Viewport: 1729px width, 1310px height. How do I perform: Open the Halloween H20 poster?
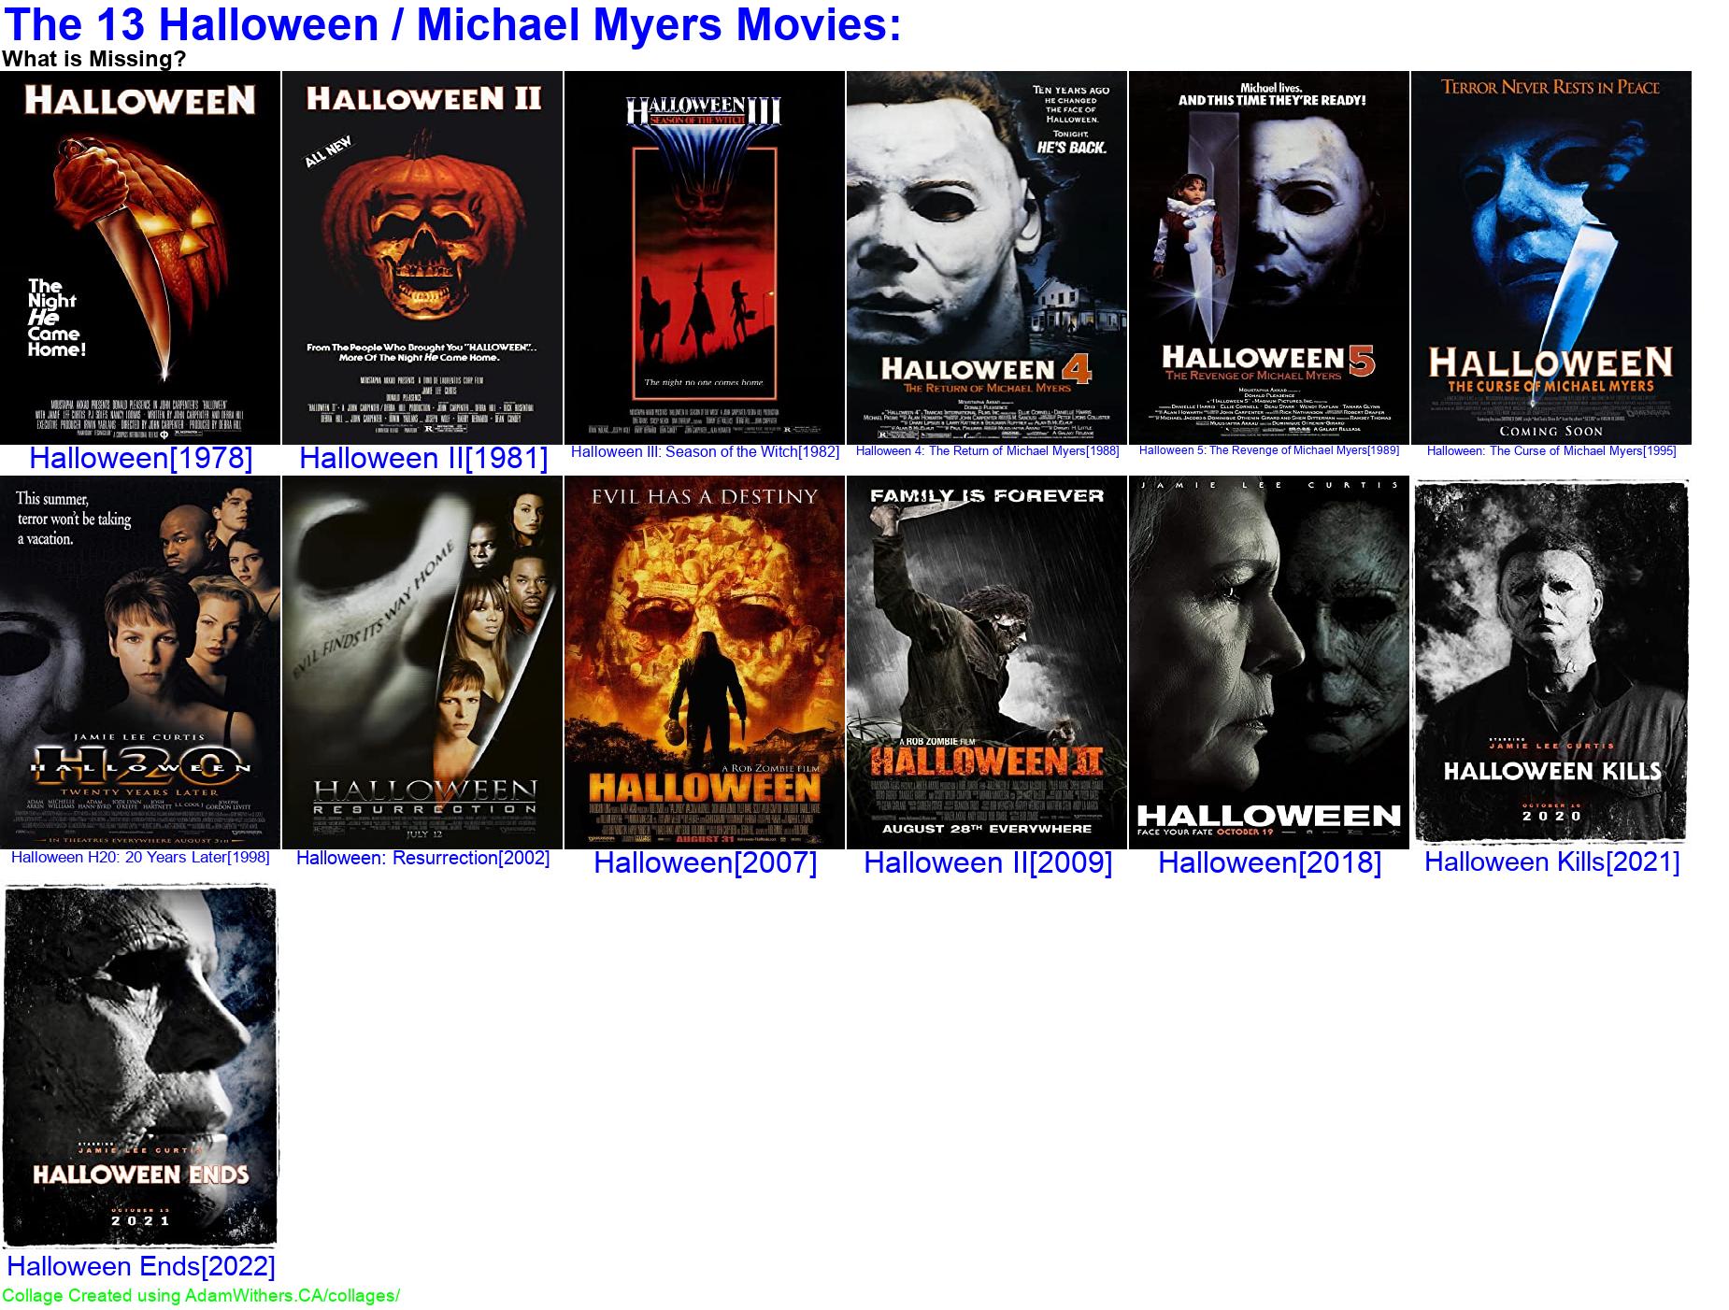click(x=140, y=662)
